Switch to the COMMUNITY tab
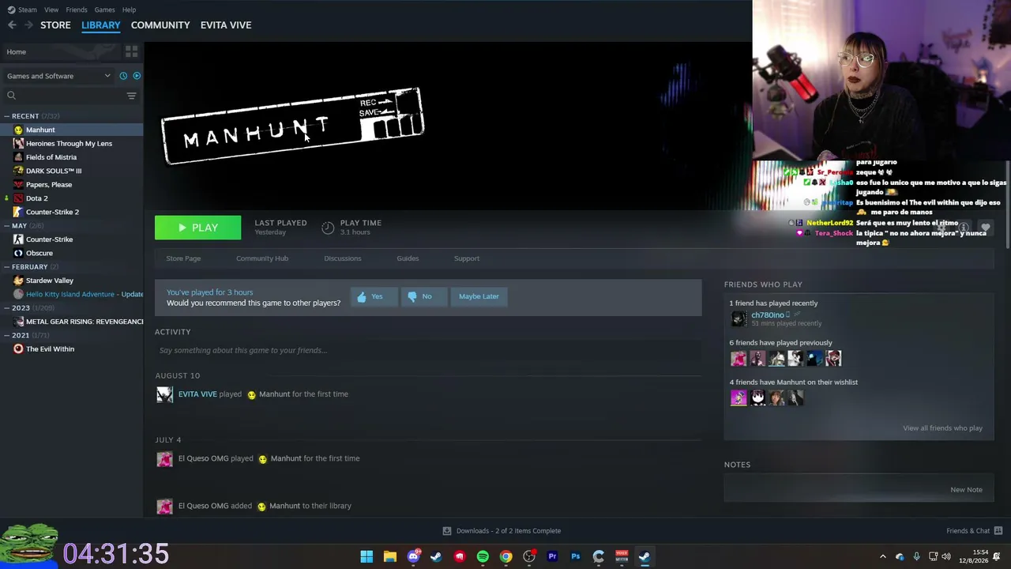1011x569 pixels. 160,25
